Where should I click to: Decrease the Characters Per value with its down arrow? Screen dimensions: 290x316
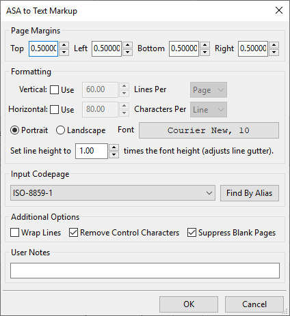pyautogui.click(x=124, y=113)
